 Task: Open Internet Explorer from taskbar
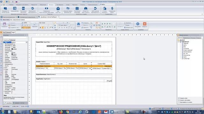pos(80,112)
